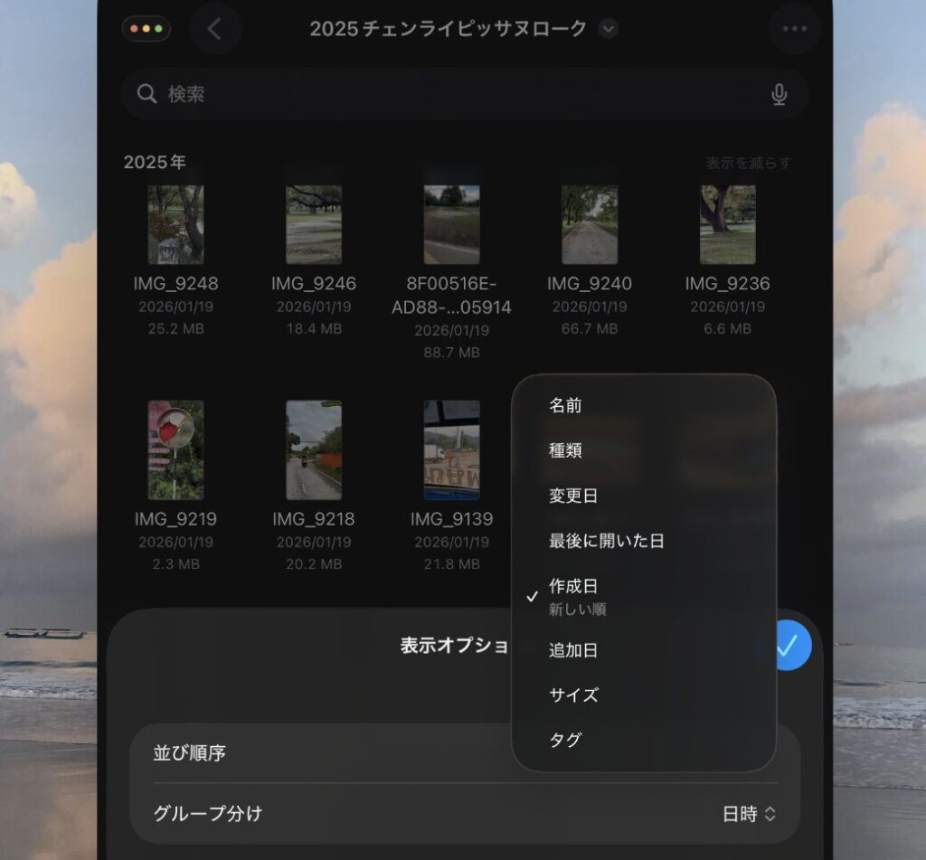Sort by 変更日 in menu

[x=573, y=496]
